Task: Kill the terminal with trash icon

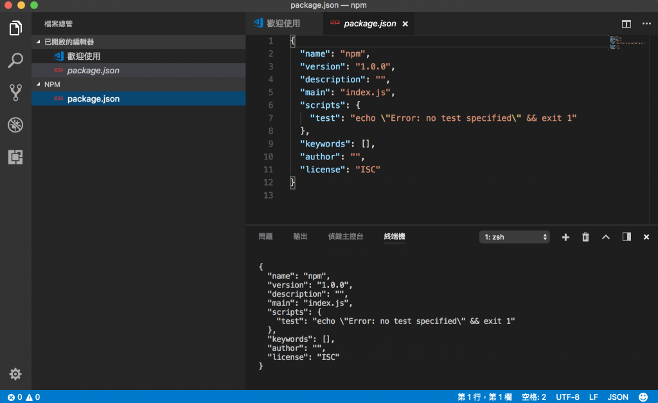Action: [585, 237]
